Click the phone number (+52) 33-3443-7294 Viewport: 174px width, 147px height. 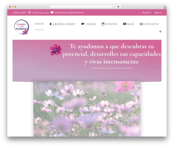[40, 13]
